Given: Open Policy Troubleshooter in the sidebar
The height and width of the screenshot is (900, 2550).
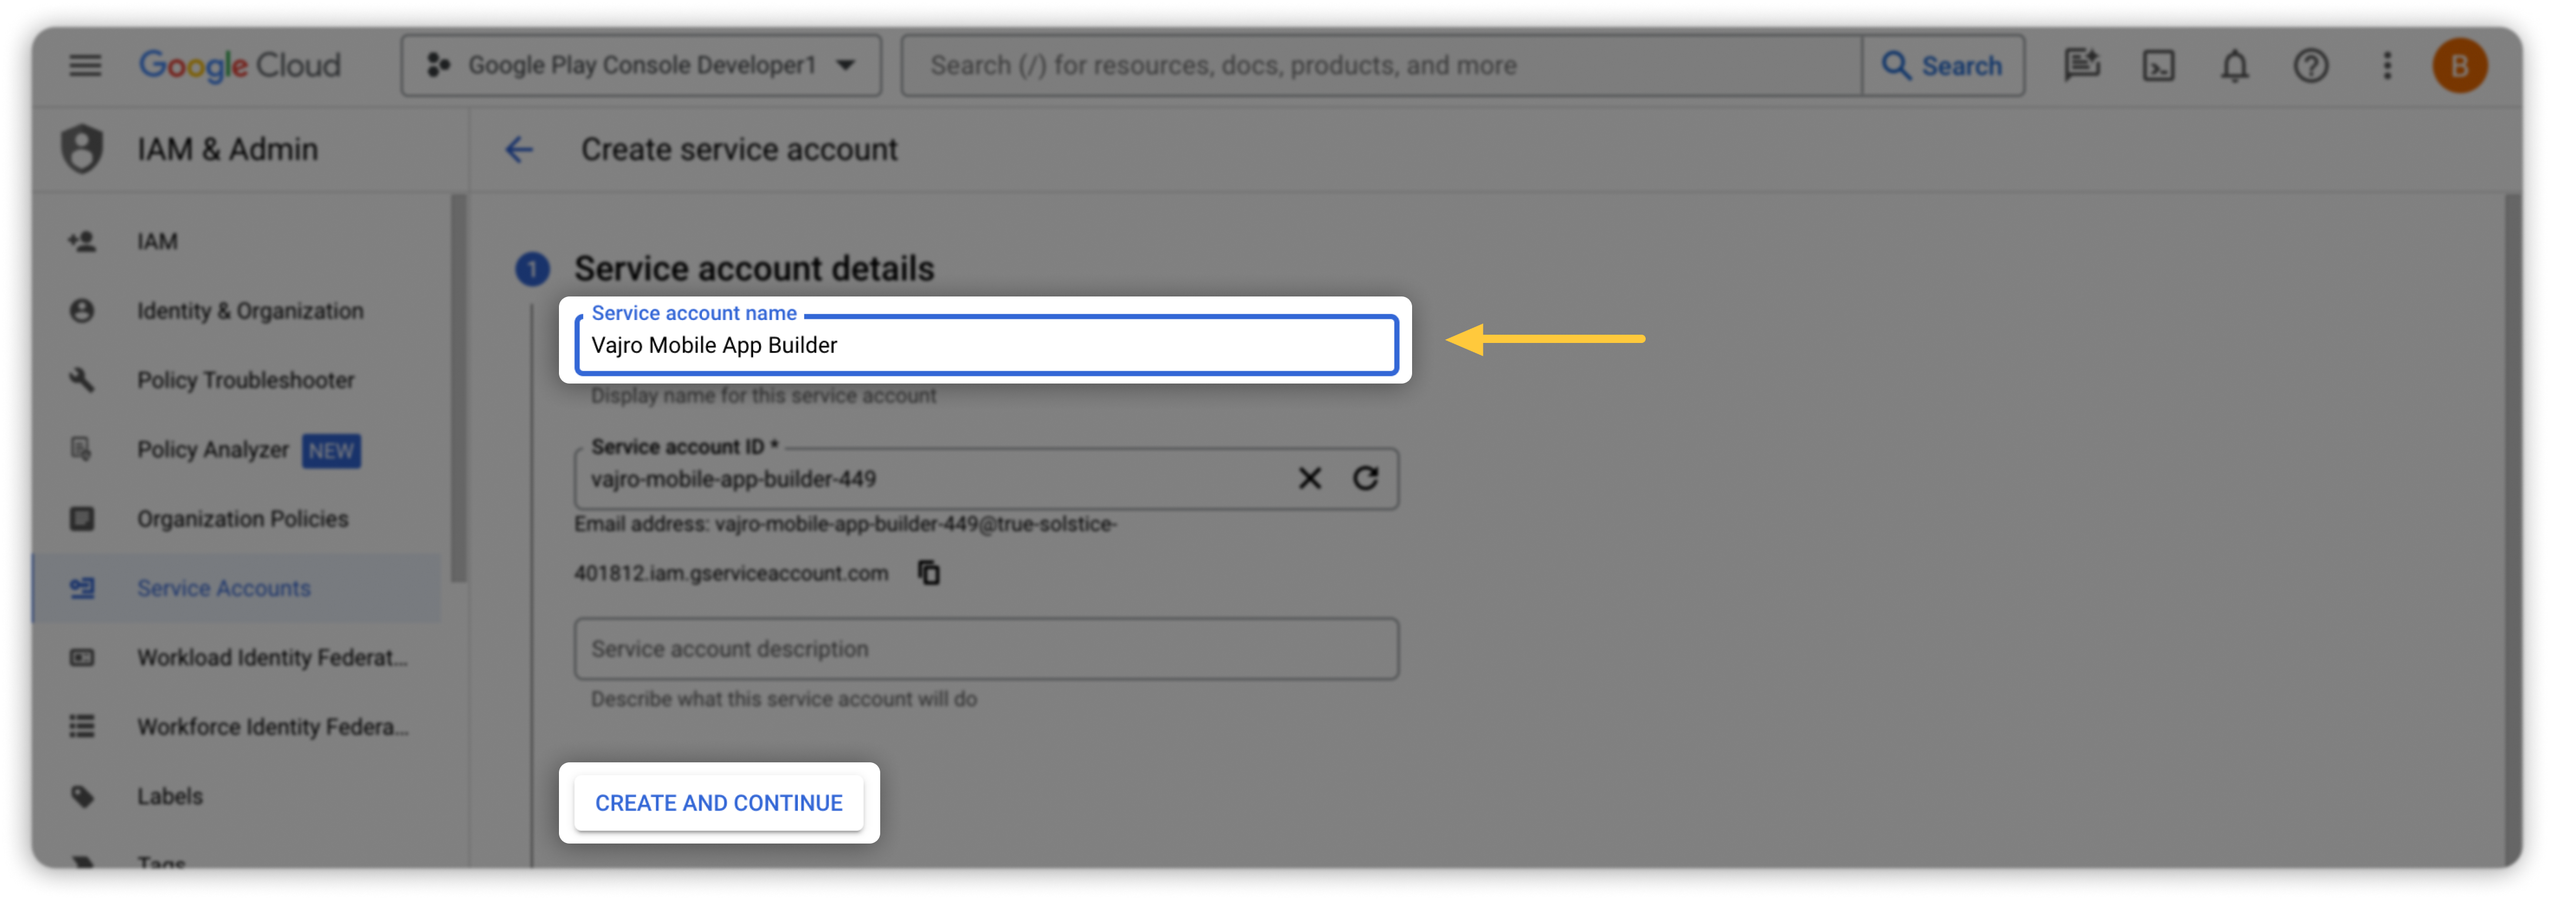Looking at the screenshot, I should pos(245,380).
